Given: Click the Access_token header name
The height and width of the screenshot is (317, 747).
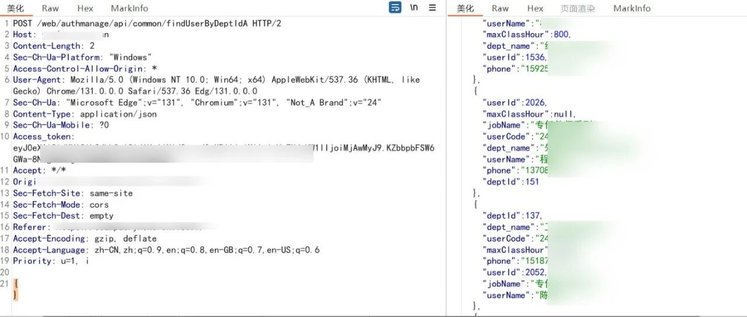Looking at the screenshot, I should click(44, 137).
